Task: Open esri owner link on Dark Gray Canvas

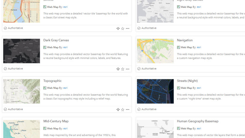Action: coord(66,47)
